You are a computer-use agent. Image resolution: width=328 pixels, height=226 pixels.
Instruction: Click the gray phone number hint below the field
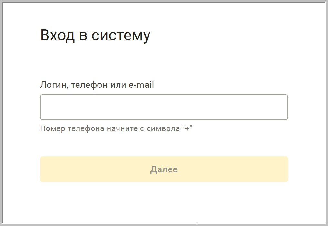pos(116,128)
